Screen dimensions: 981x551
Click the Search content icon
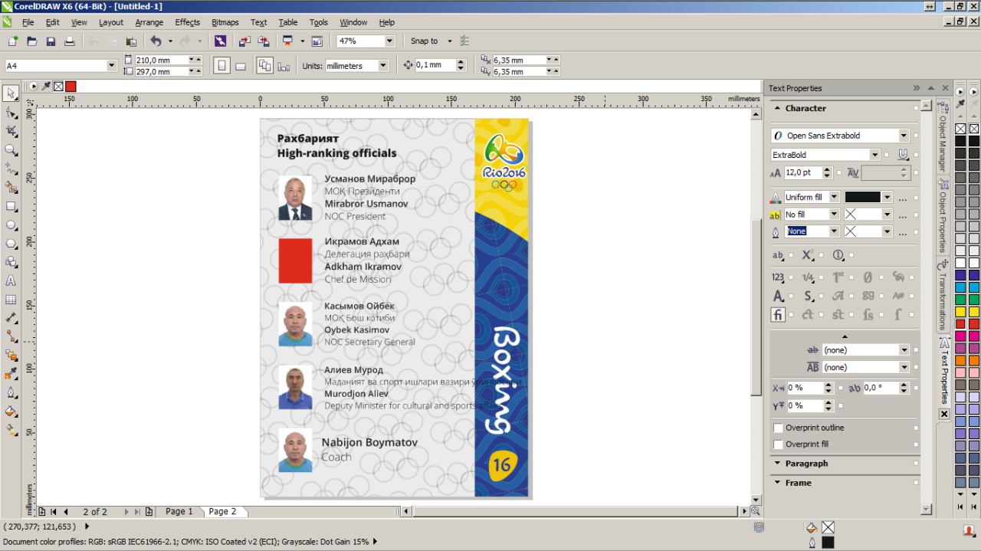[x=220, y=41]
